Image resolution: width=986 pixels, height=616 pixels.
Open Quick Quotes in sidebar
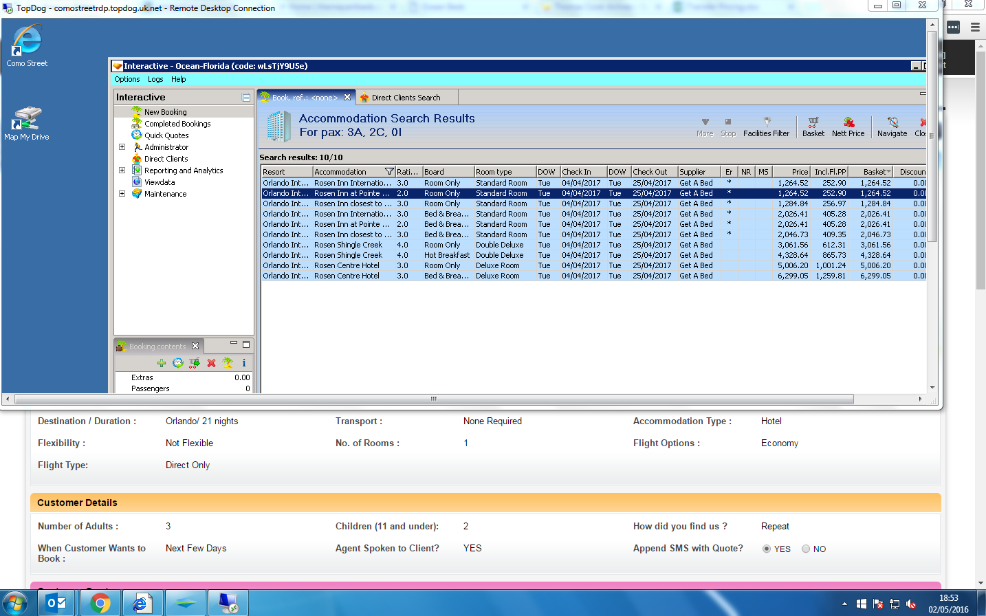click(166, 135)
